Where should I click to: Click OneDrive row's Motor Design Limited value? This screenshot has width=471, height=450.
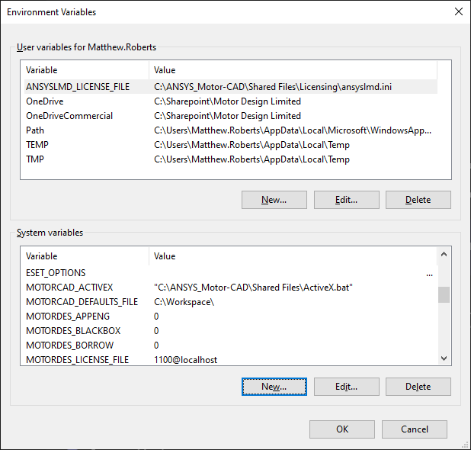click(227, 101)
